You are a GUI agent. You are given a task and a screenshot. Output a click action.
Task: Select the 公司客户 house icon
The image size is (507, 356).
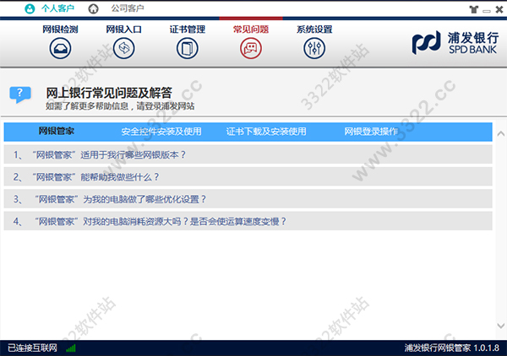(x=94, y=8)
